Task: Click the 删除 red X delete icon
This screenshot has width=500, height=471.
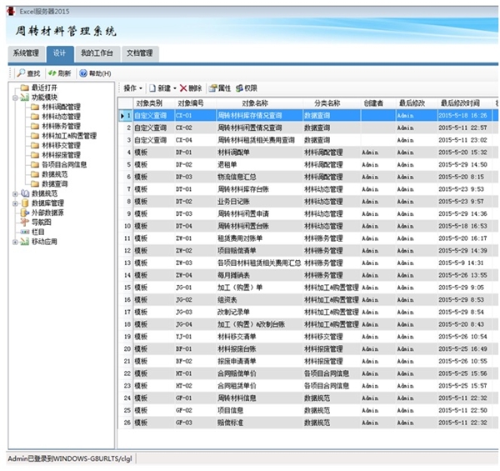Action: [183, 88]
